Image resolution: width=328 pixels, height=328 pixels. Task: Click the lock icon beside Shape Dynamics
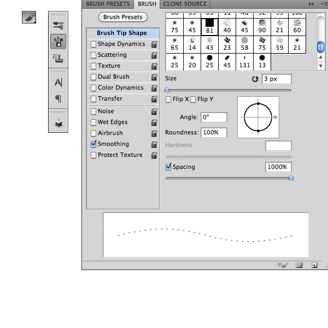(x=154, y=44)
